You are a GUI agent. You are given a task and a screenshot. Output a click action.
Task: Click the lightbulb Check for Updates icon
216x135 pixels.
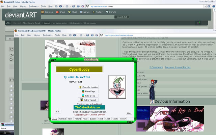tap(80, 87)
